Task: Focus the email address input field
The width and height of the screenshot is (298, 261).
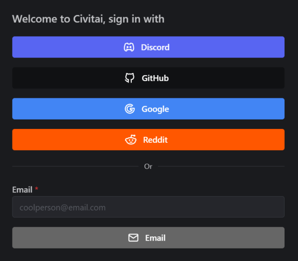Action: tap(148, 207)
